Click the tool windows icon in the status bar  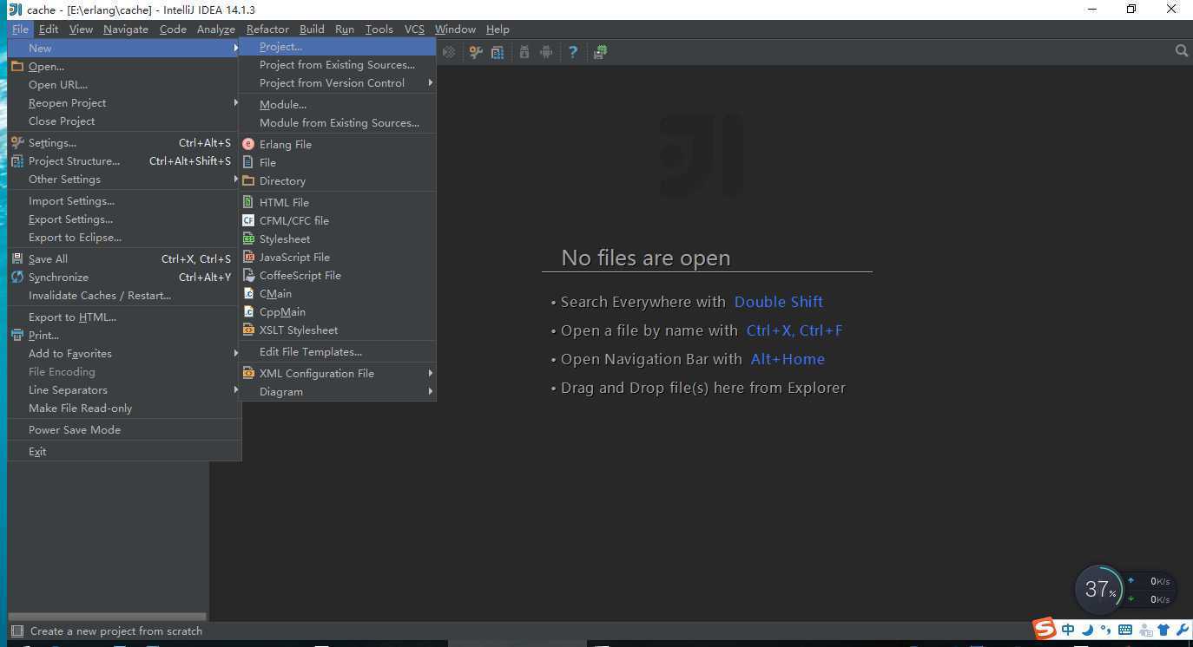point(16,631)
